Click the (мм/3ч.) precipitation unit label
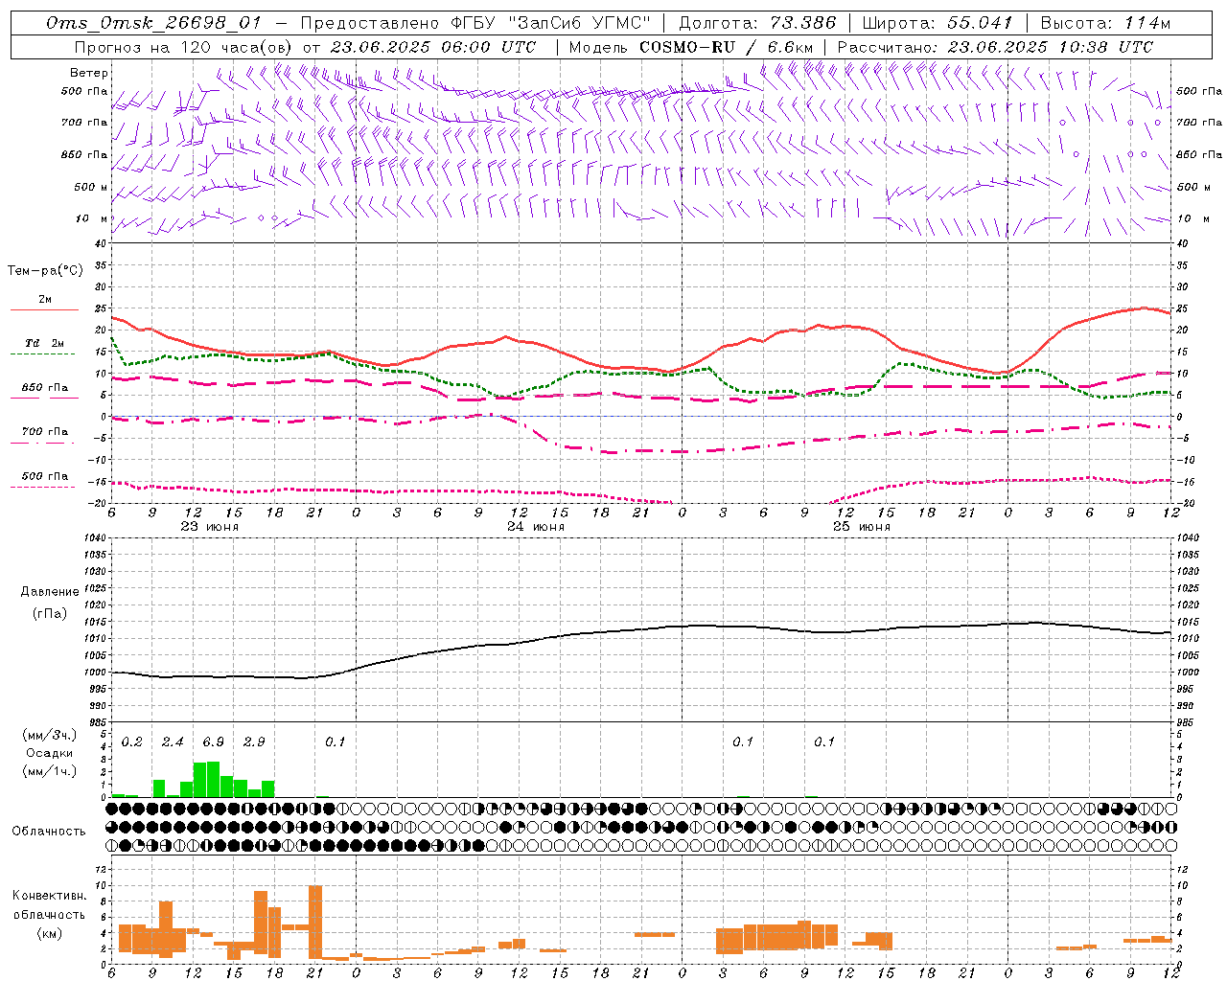 [50, 735]
